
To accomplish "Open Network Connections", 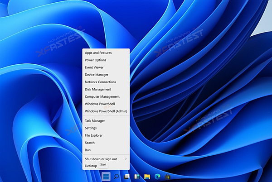I will (100, 82).
